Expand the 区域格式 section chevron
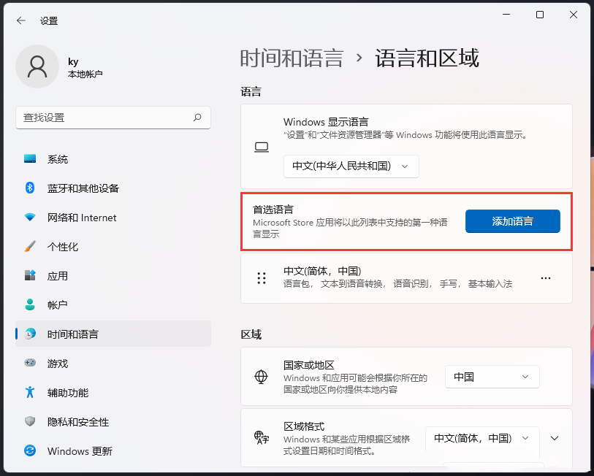This screenshot has height=476, width=594. point(554,438)
